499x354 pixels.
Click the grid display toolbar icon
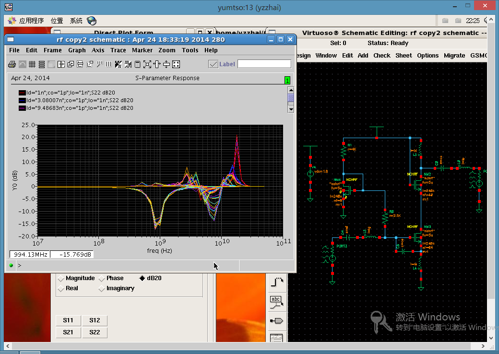pyautogui.click(x=32, y=64)
